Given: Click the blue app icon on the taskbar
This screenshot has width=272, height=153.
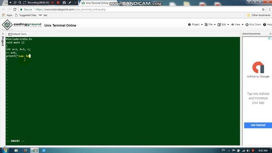Looking at the screenshot, I should 44,150.
